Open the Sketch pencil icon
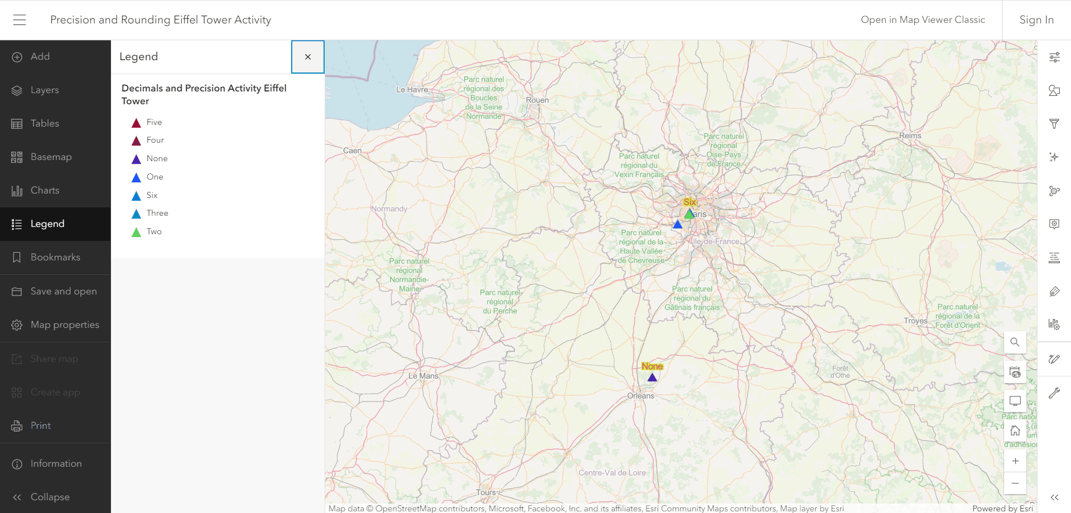Viewport: 1071px width, 513px height. [1054, 359]
